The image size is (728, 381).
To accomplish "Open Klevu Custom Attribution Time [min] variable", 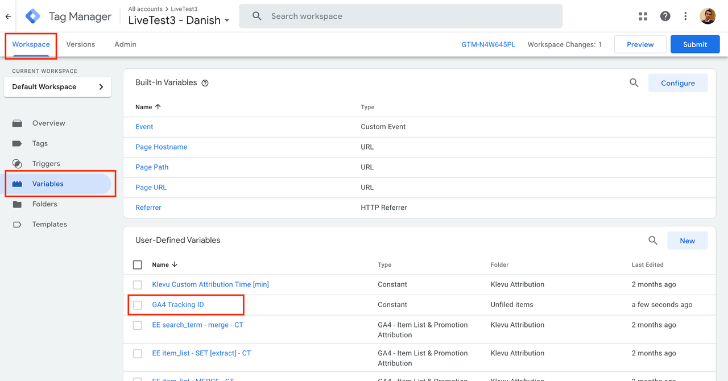I will [210, 284].
